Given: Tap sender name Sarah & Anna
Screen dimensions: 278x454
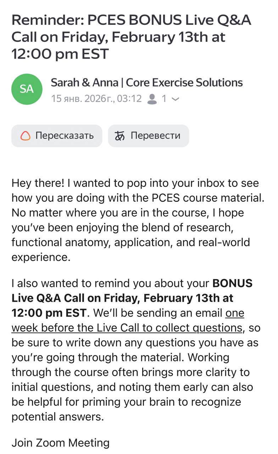Looking at the screenshot, I should 84,83.
